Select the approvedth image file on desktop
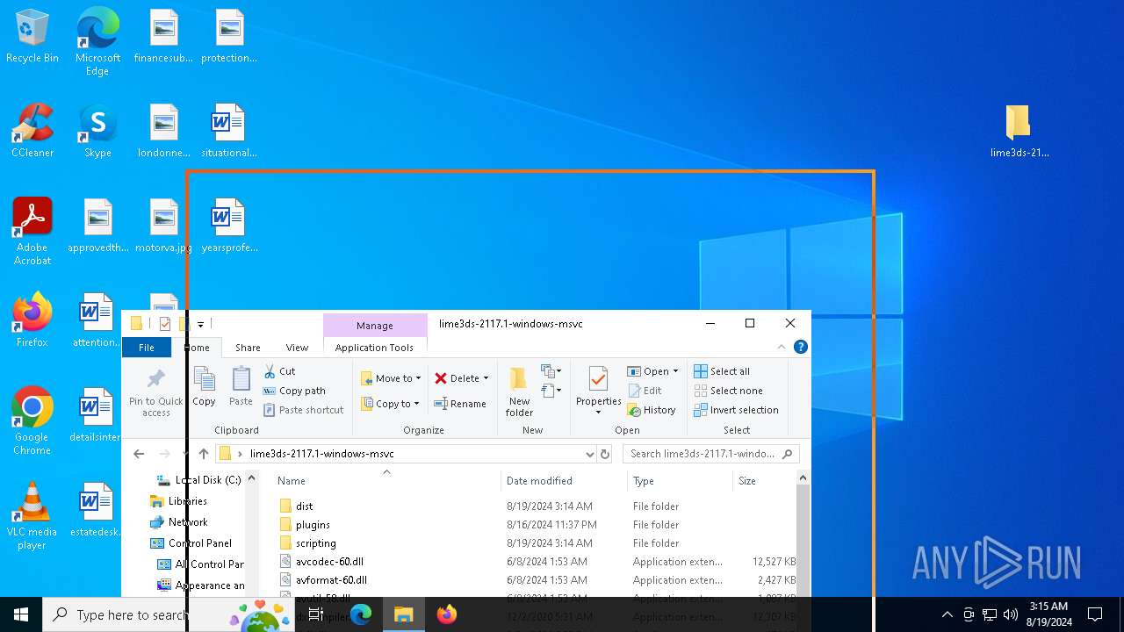The image size is (1124, 632). click(x=97, y=226)
